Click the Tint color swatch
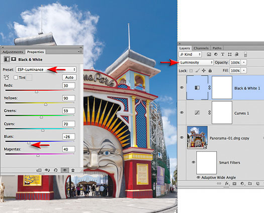 tap(29, 78)
